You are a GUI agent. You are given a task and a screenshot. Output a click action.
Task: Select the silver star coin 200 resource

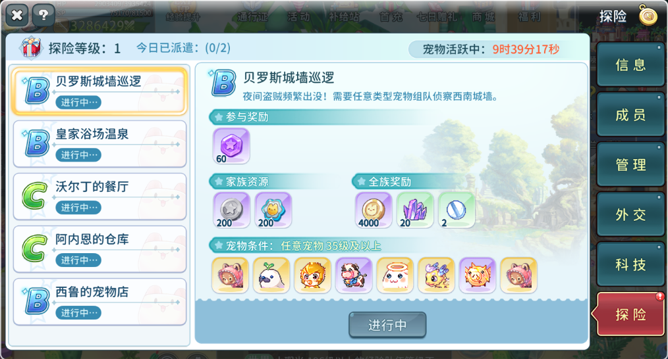231,210
